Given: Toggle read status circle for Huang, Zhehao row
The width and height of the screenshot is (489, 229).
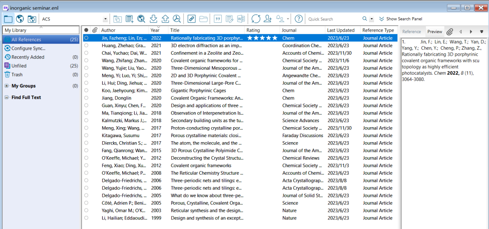Looking at the screenshot, I should coord(86,45).
